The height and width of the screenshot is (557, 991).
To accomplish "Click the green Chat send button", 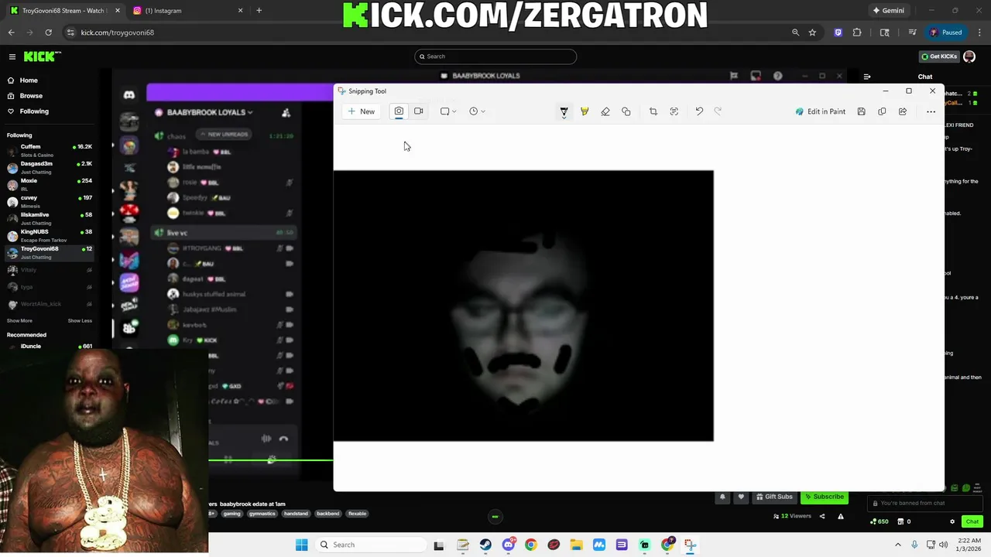I will point(972,521).
